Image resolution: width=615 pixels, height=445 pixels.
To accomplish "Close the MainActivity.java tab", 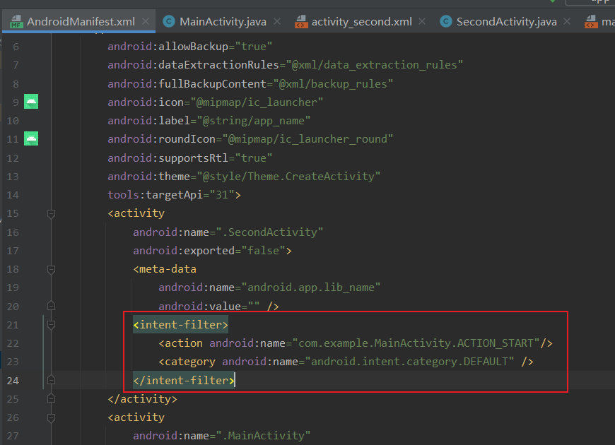I will coord(276,22).
